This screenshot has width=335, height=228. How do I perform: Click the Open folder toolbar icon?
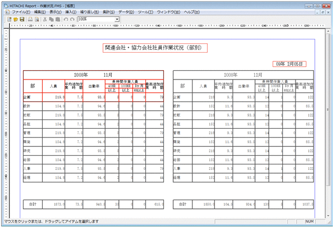pos(15,19)
